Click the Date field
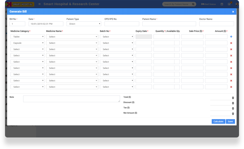Viewport: 244px width, 149px height. pos(46,24)
